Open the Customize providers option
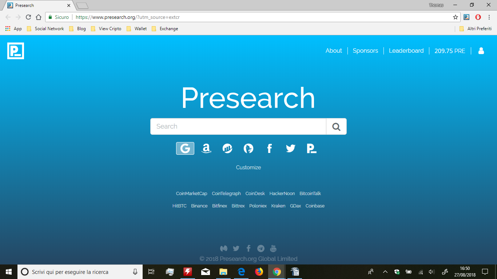 (x=249, y=167)
